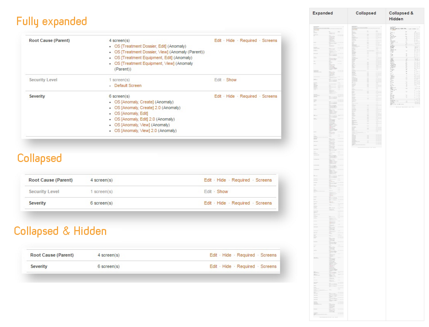Open the OS [Anomaly, Create] (Anomaly) link
Viewport: 429px width, 327px height.
[134, 102]
